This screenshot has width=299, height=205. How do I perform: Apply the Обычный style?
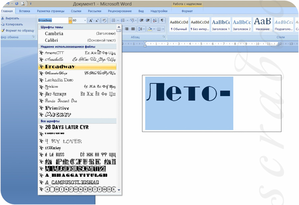tap(179, 25)
